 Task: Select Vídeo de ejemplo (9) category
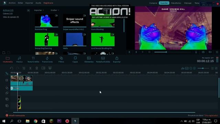pos(11,17)
